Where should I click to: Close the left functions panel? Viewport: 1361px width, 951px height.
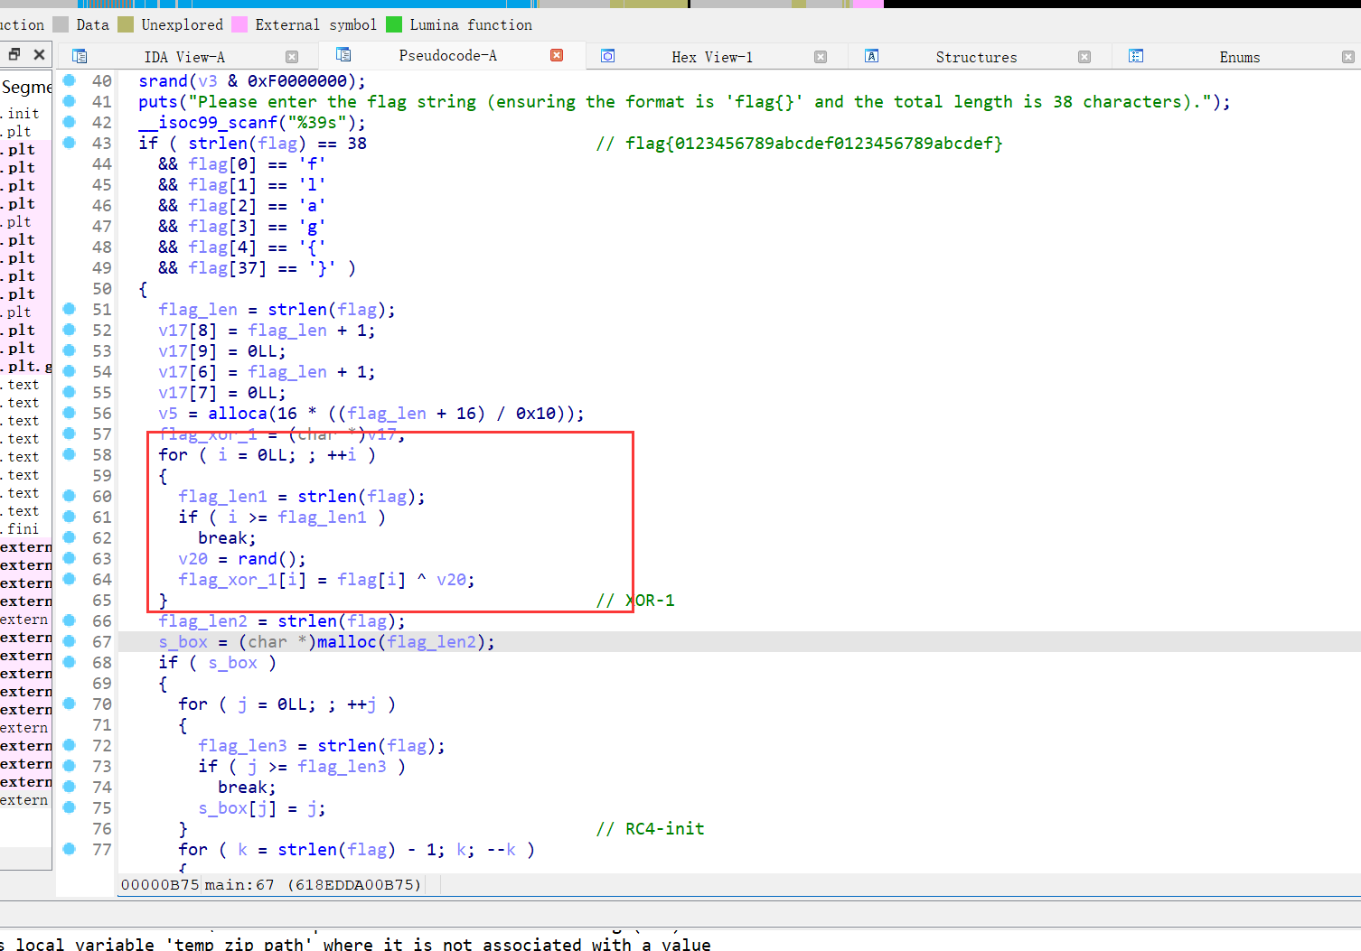[x=39, y=55]
